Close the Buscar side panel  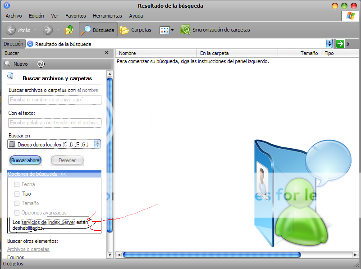point(107,53)
